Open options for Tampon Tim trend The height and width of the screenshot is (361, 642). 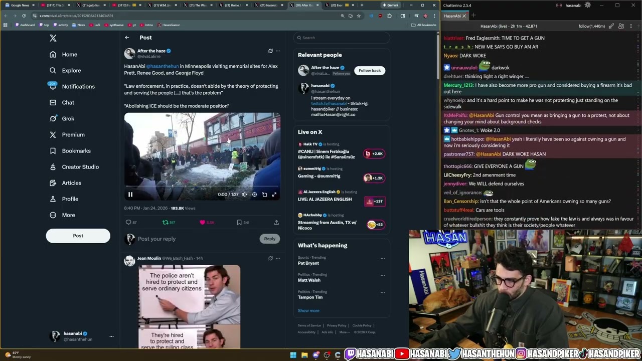[x=383, y=293]
